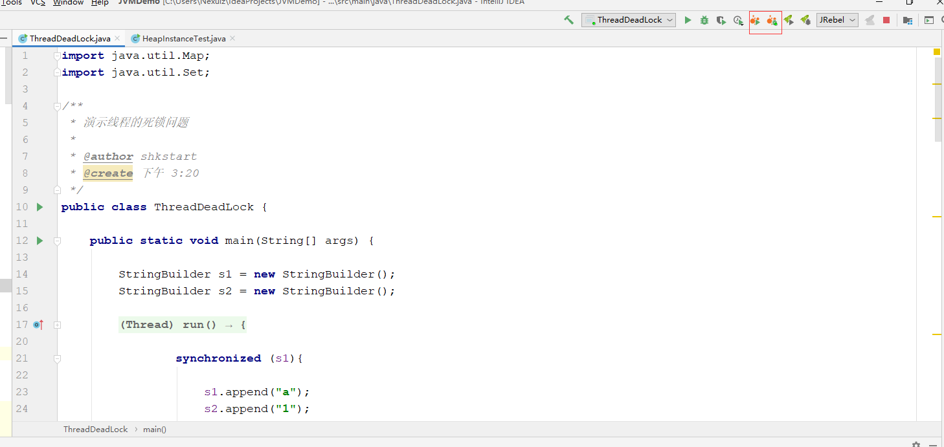Click the folded '(Thread) run() → {' region
The width and height of the screenshot is (944, 447).
[x=183, y=325]
